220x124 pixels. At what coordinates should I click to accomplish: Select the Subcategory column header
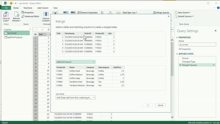[x=105, y=68]
